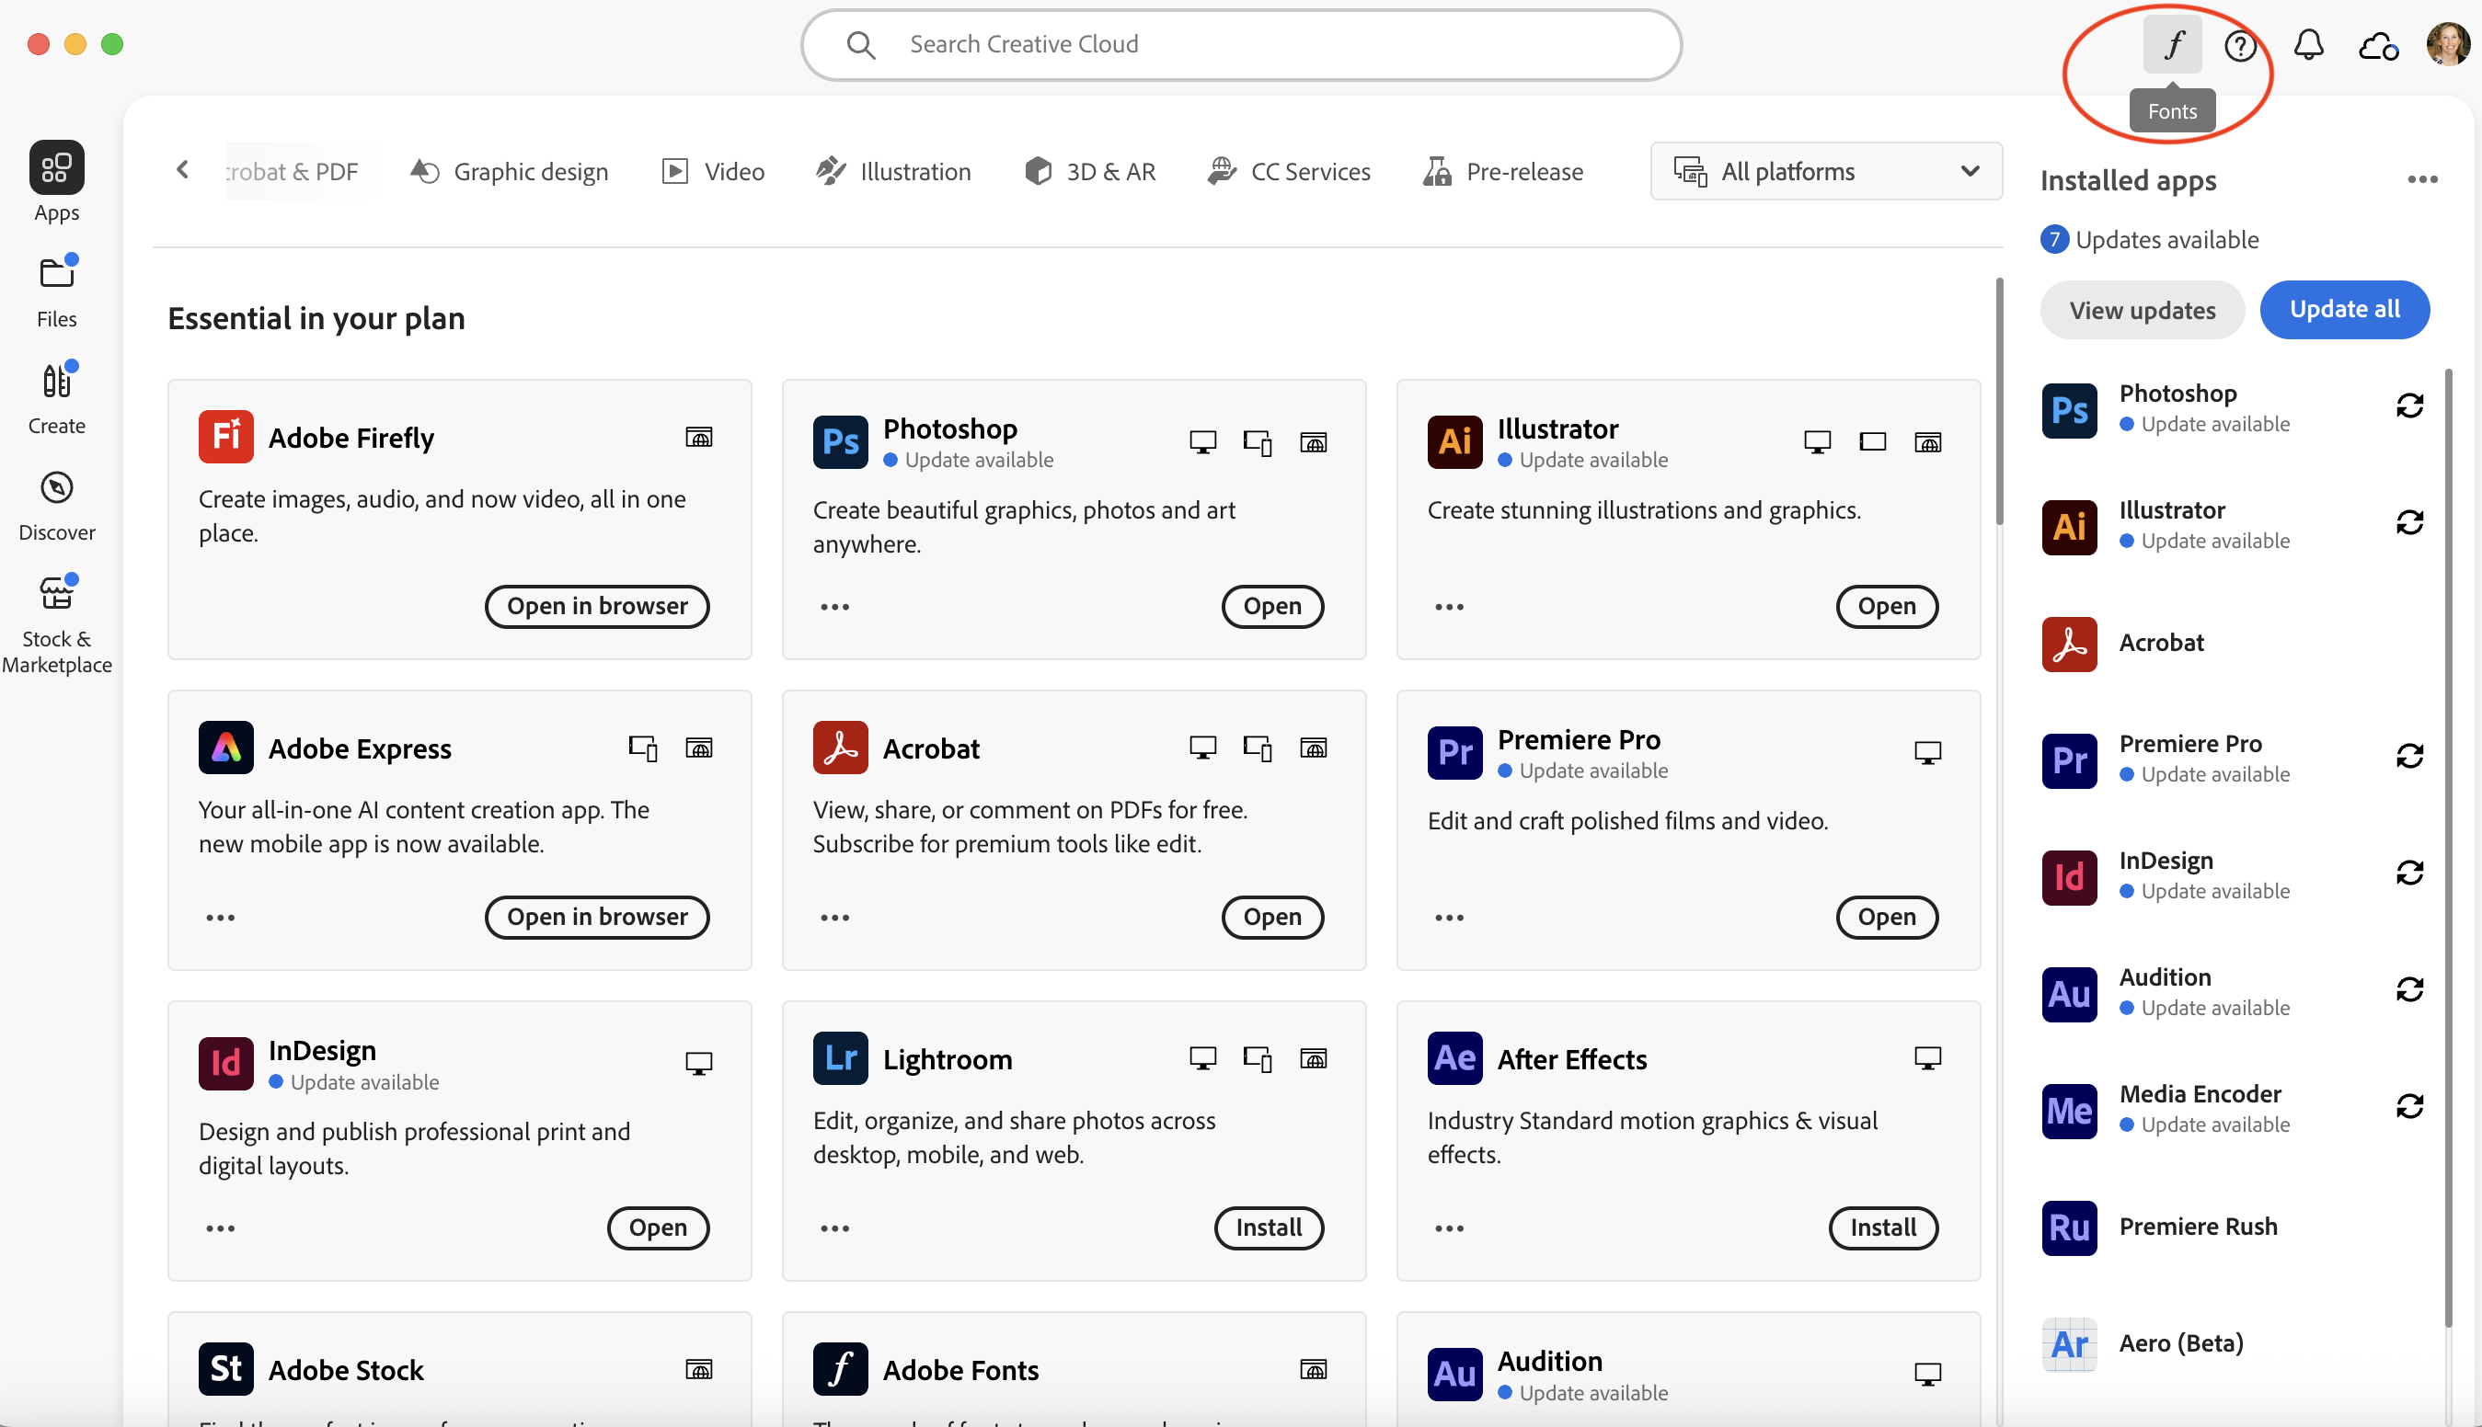Go to Files in left sidebar
Image resolution: width=2482 pixels, height=1427 pixels.
click(57, 291)
